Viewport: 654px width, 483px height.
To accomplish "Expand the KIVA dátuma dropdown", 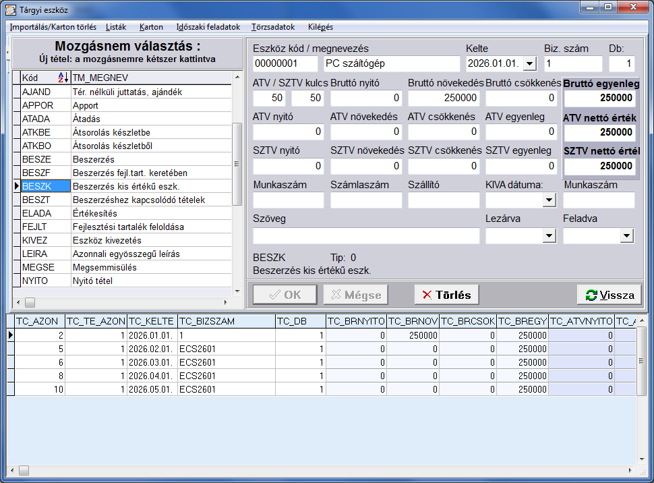I will (x=549, y=200).
